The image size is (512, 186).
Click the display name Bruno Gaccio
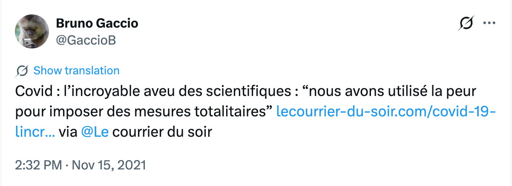coord(97,23)
